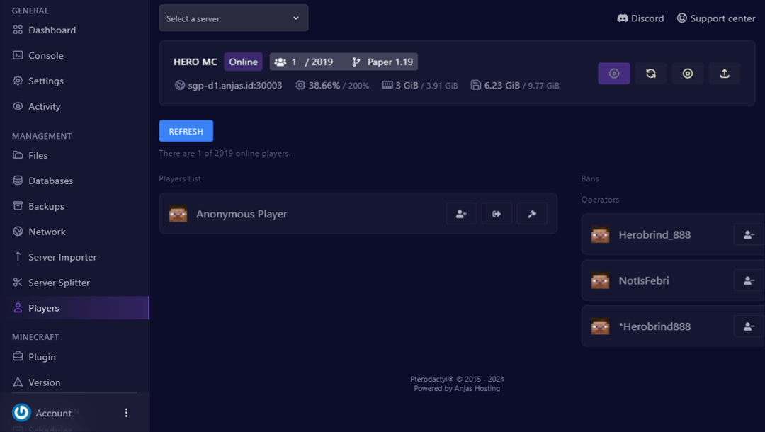Screen dimensions: 765x432
Task: Select the Players sidebar item
Action: [x=74, y=308]
